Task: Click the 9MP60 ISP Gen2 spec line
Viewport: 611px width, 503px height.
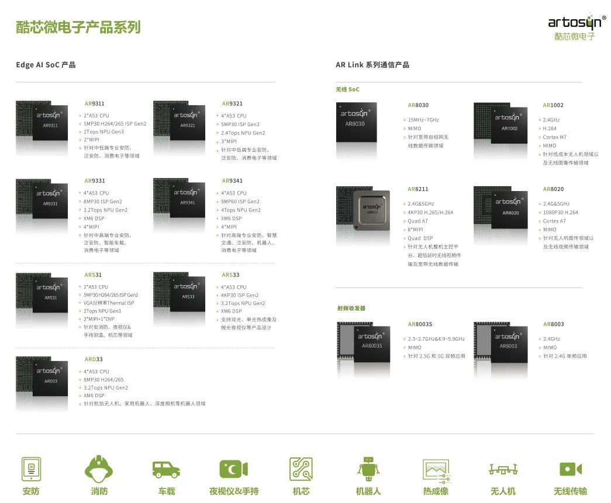Action: 240,202
